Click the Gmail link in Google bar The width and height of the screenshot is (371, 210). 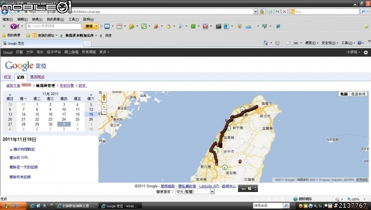[x=8, y=52]
